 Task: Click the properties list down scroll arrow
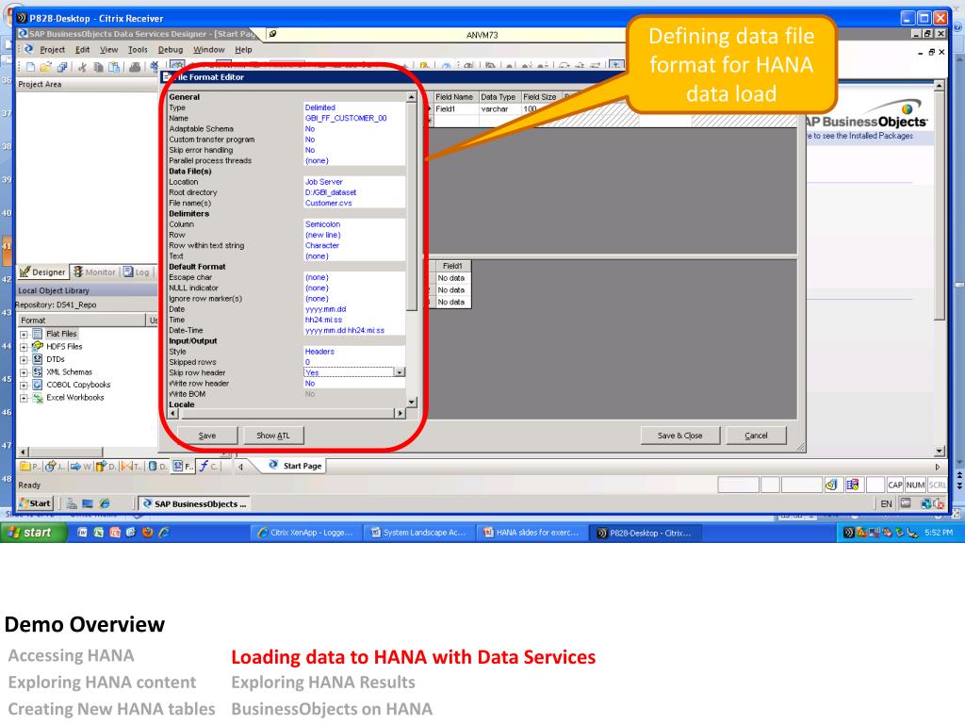pos(412,402)
